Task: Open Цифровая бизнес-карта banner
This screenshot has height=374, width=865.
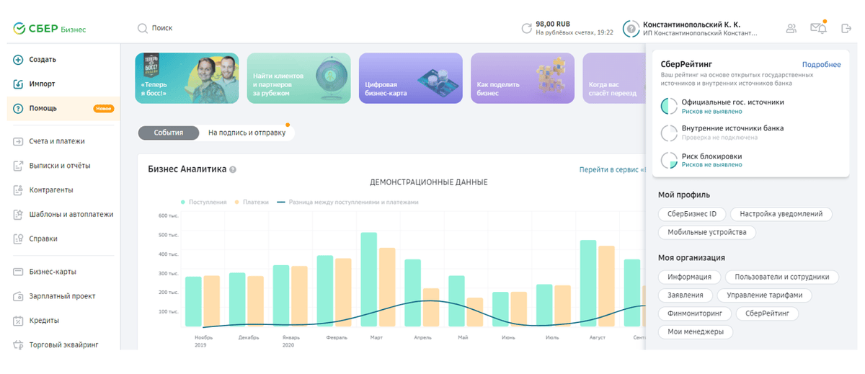Action: click(411, 78)
